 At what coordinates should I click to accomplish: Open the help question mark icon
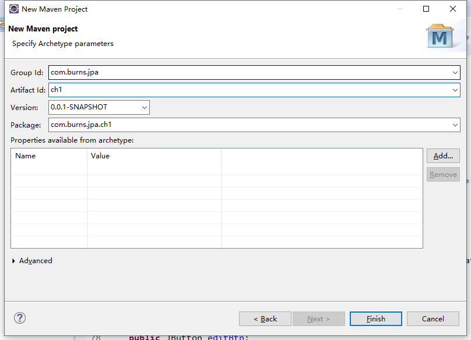pos(19,318)
